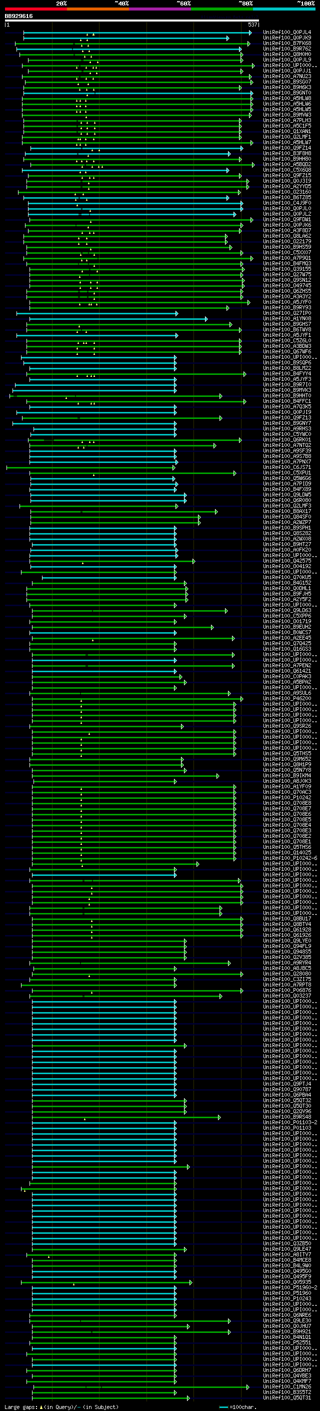Select label UniRef100_B9GHS7
320x1411 pixels.
(287, 324)
